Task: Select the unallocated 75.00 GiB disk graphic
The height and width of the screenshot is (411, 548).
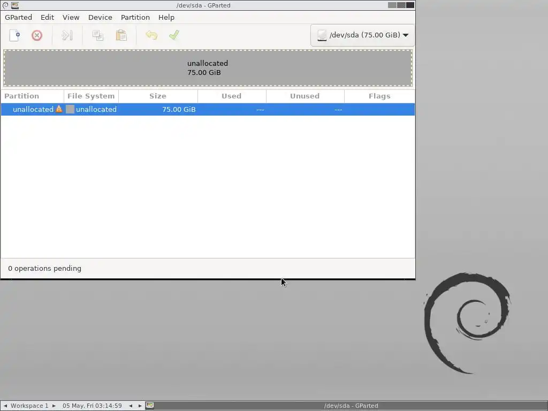Action: tap(208, 68)
